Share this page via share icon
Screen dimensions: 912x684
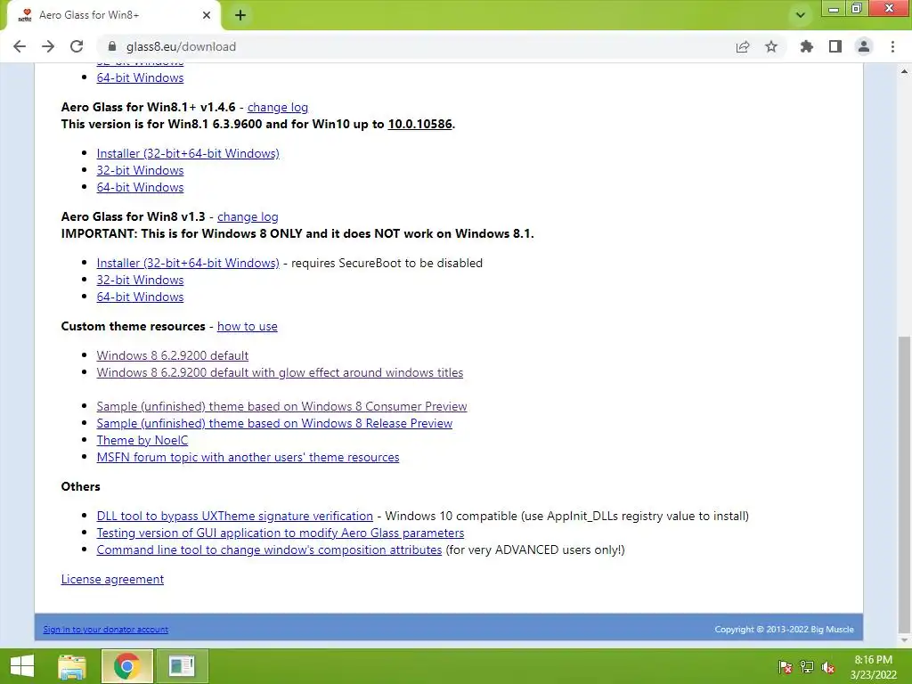pyautogui.click(x=743, y=46)
